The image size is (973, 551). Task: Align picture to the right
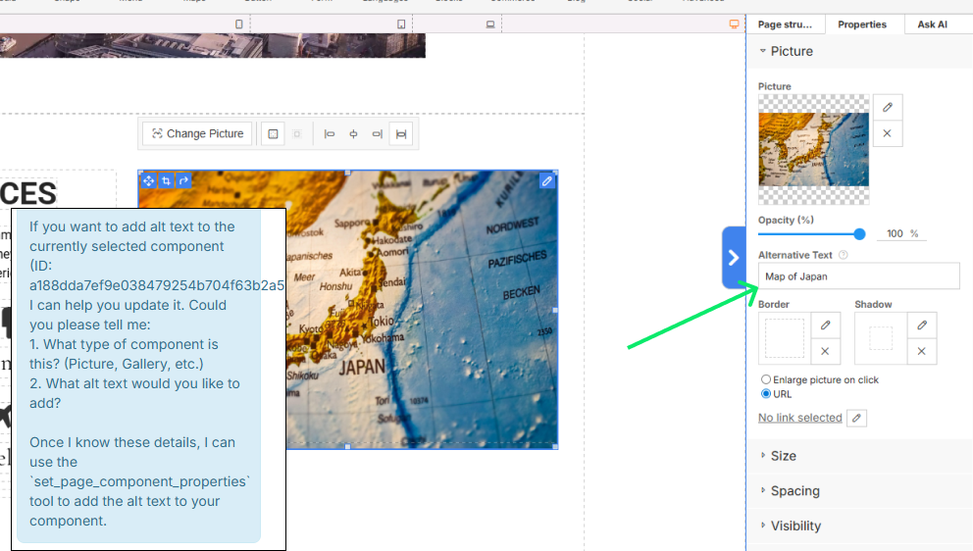coord(378,134)
